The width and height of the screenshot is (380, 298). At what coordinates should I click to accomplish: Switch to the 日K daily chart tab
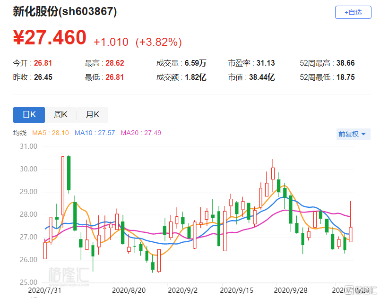pyautogui.click(x=29, y=115)
